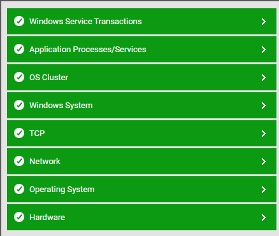Viewport: 279px width, 236px height.
Task: Click the Windows System status checkmark
Action: 19,105
